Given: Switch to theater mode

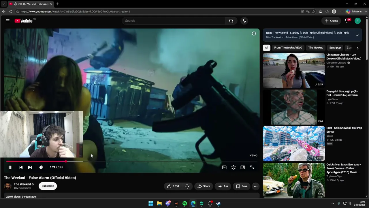Looking at the screenshot, I should pyautogui.click(x=243, y=167).
